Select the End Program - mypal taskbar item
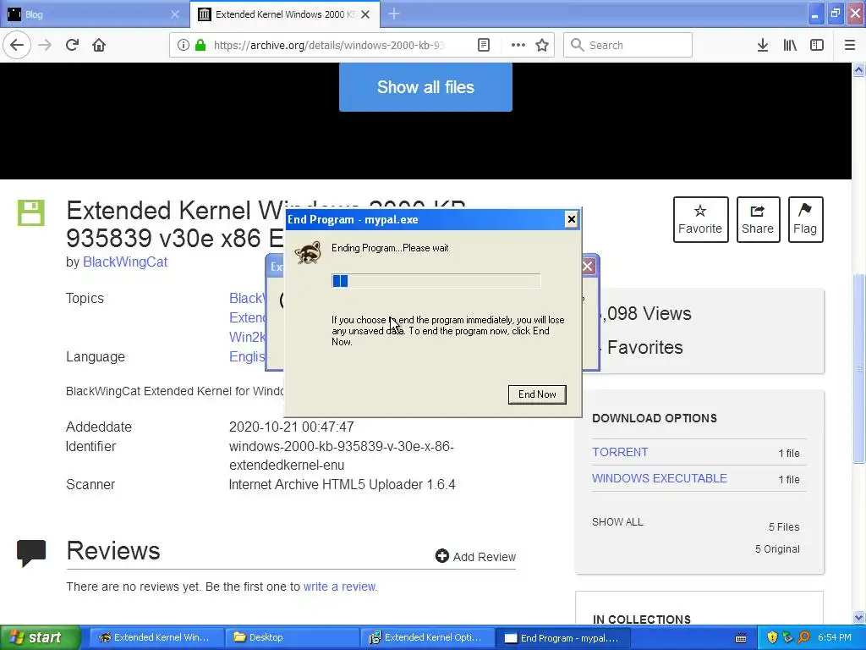This screenshot has height=650, width=866. coord(562,637)
